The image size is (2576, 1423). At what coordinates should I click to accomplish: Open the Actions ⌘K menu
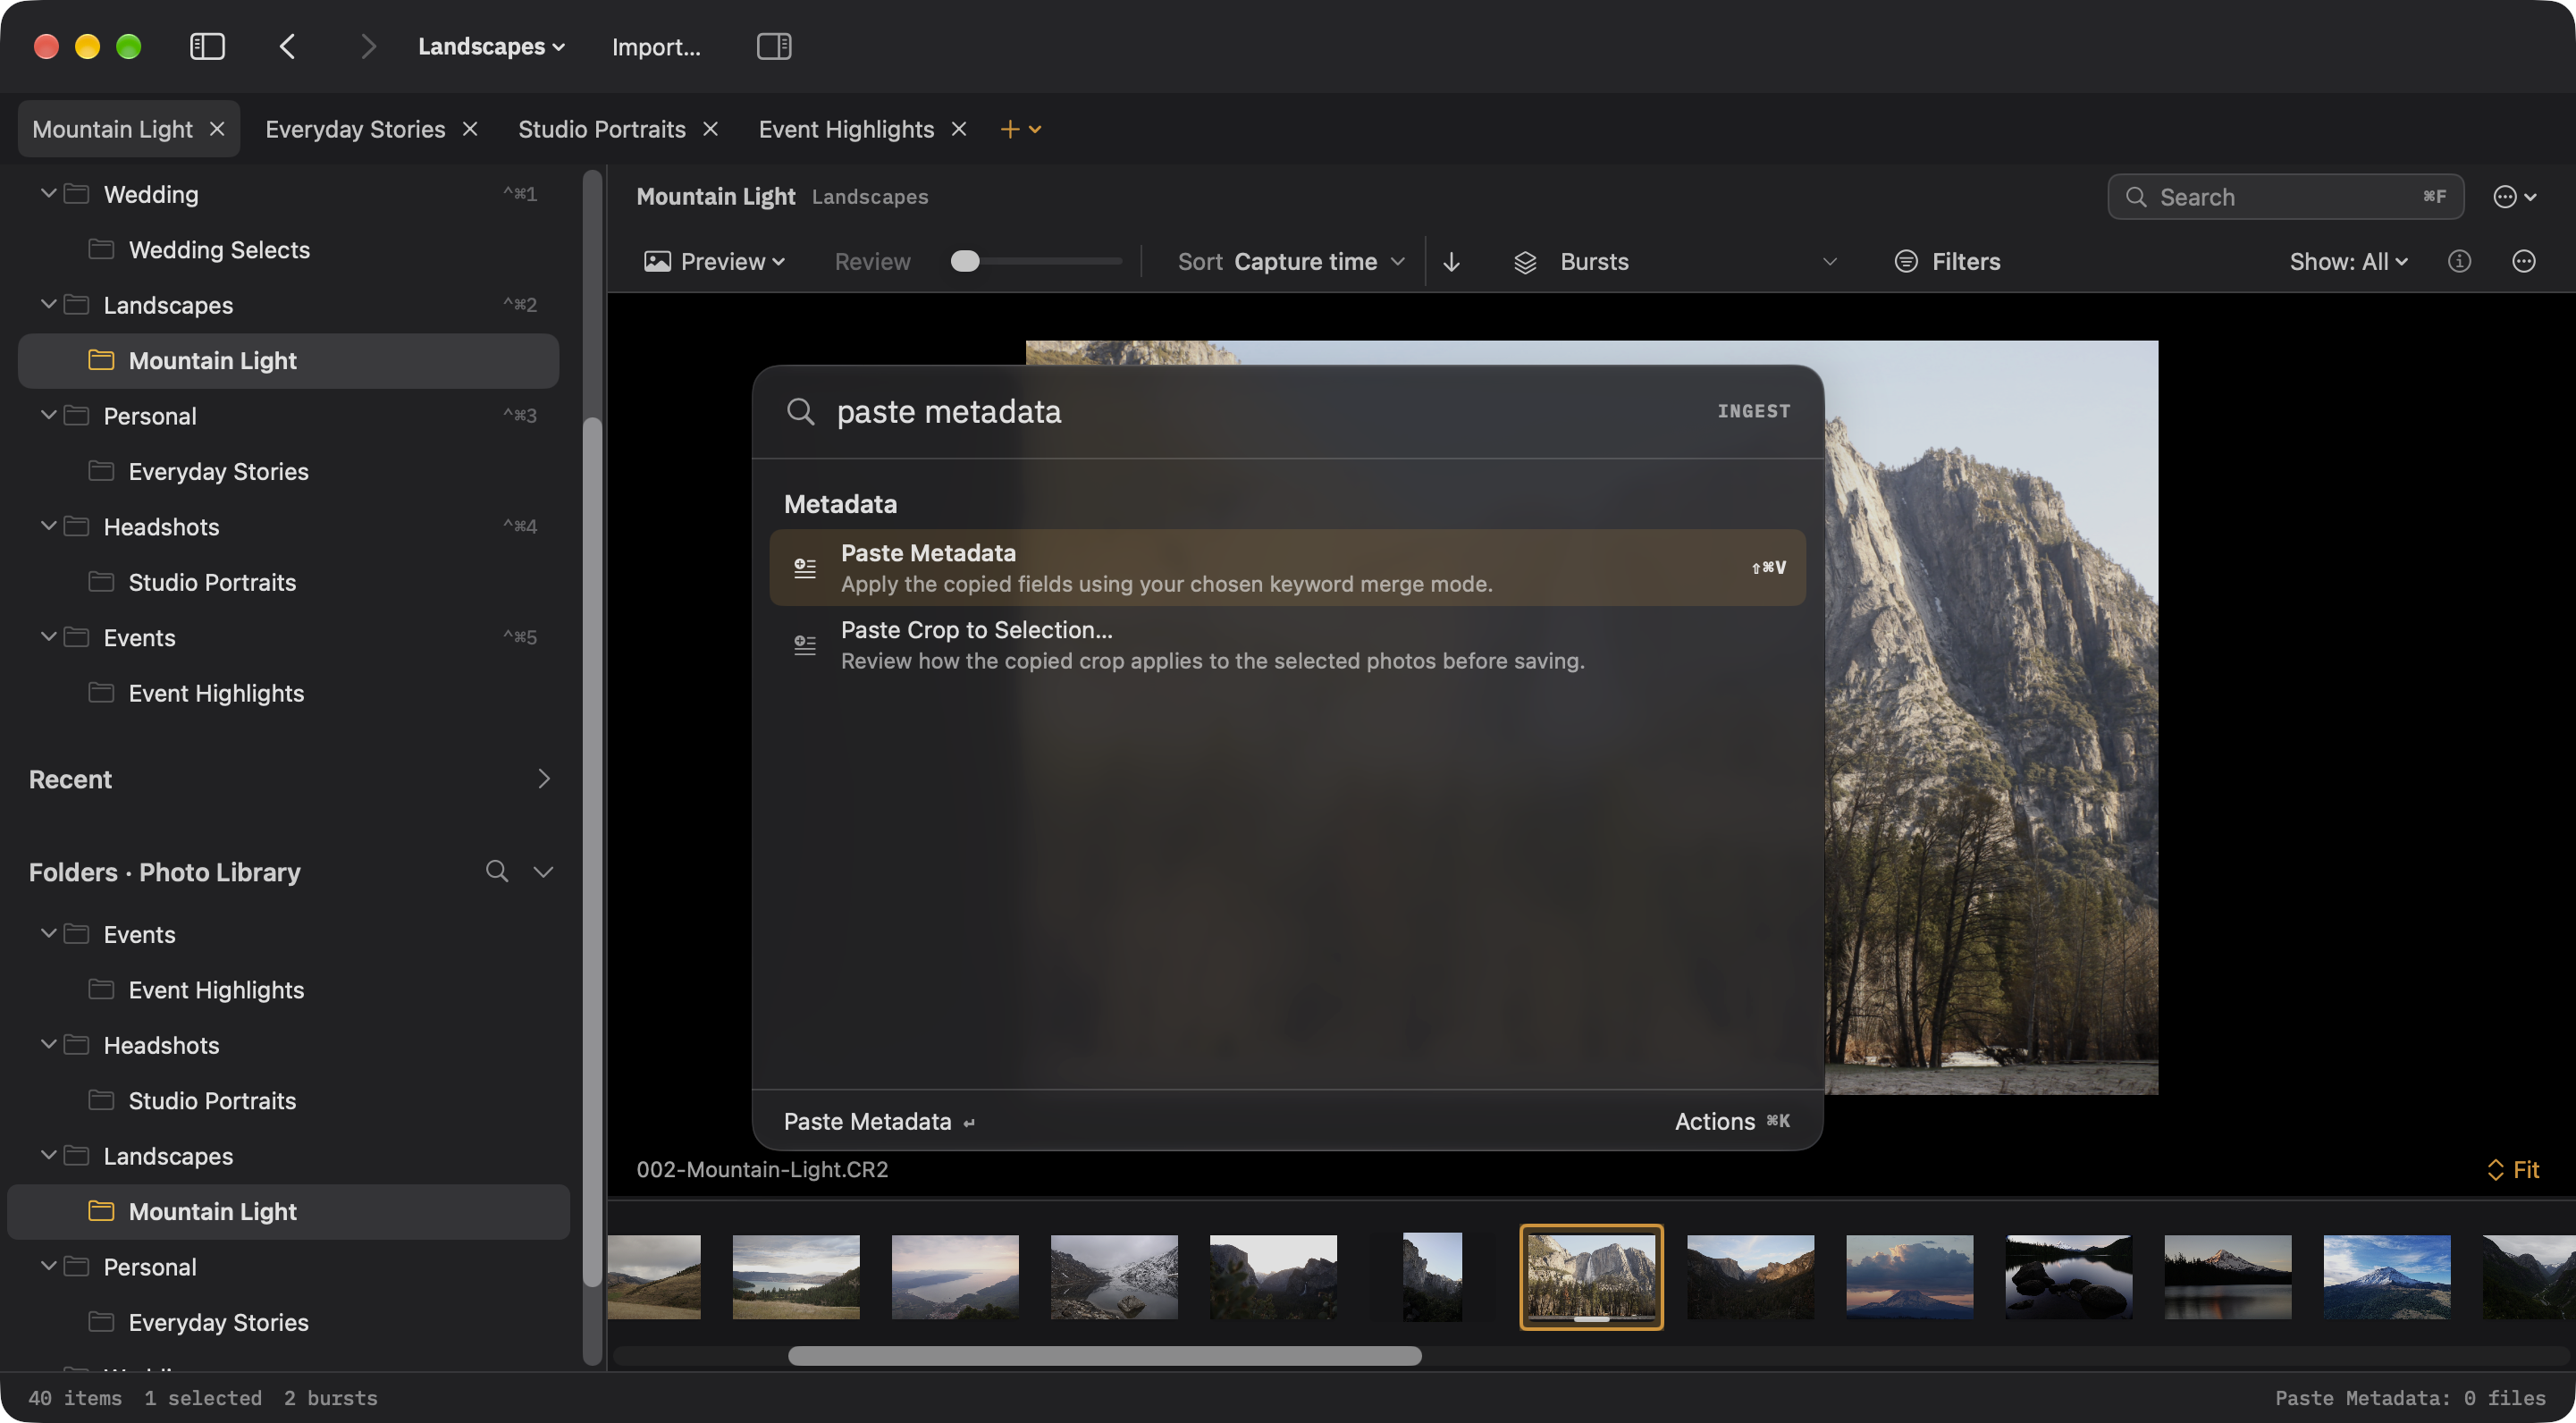pyautogui.click(x=1733, y=1122)
